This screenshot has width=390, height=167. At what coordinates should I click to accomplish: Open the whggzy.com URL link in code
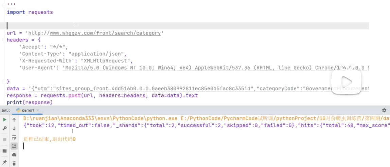pos(94,33)
